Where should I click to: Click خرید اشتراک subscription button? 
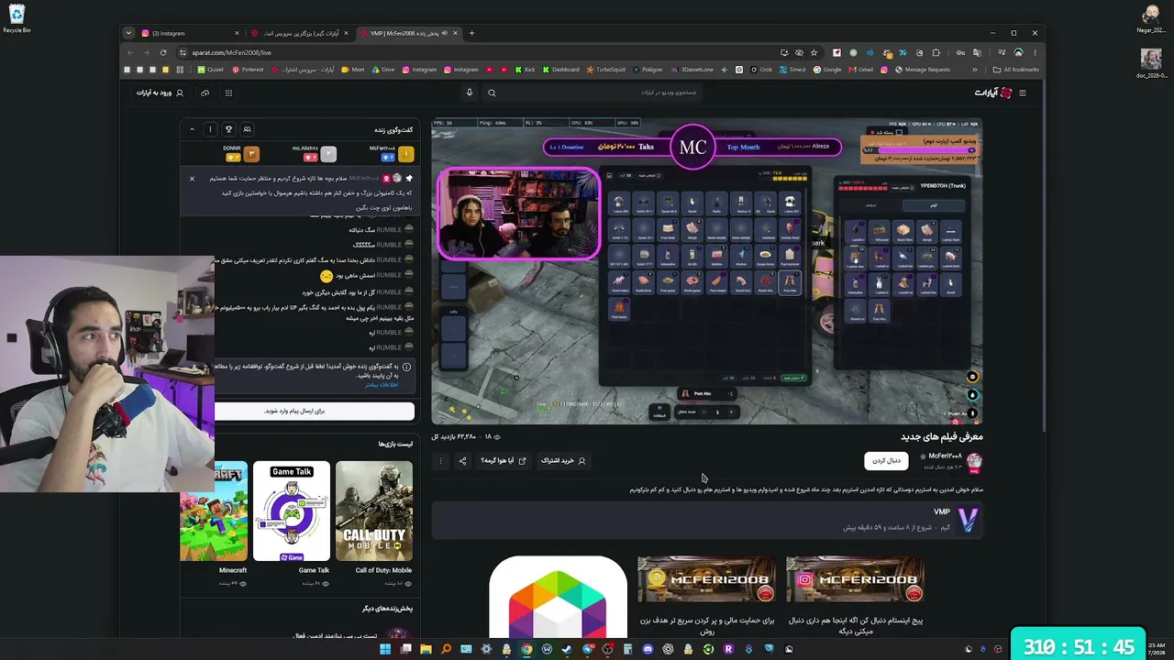[x=563, y=461]
